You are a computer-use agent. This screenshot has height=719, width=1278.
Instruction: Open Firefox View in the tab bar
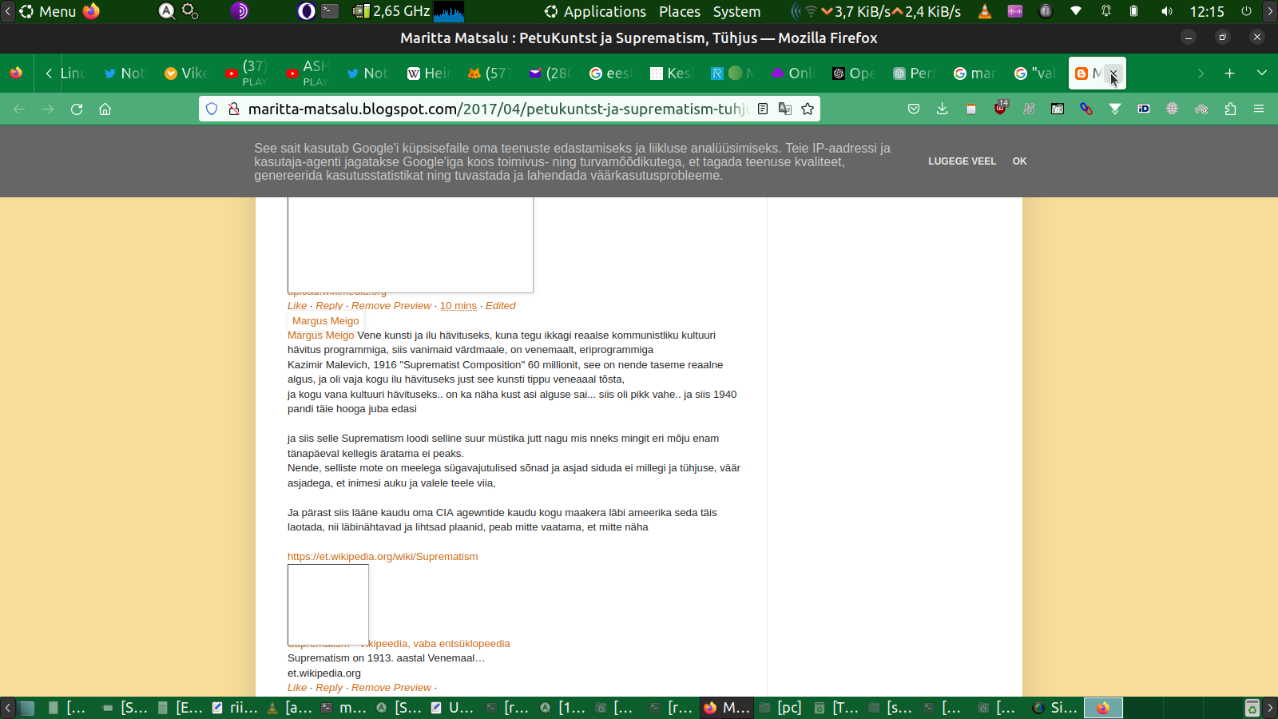tap(16, 73)
